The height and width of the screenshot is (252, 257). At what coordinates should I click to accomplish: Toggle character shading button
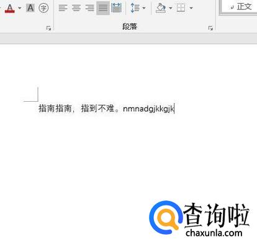(30, 8)
